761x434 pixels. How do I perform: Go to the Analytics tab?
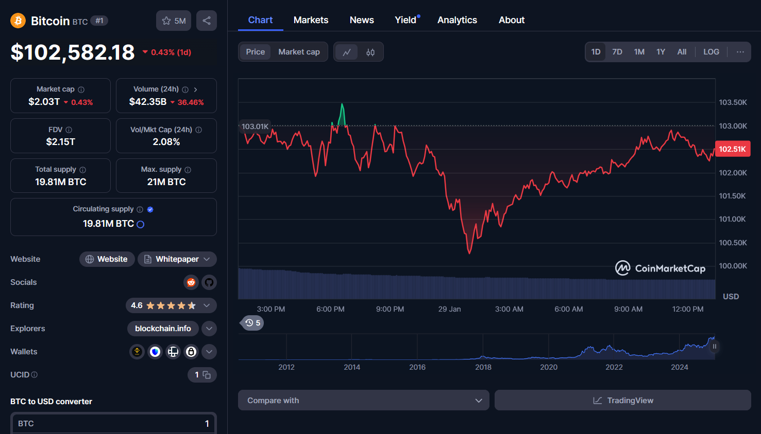tap(457, 20)
